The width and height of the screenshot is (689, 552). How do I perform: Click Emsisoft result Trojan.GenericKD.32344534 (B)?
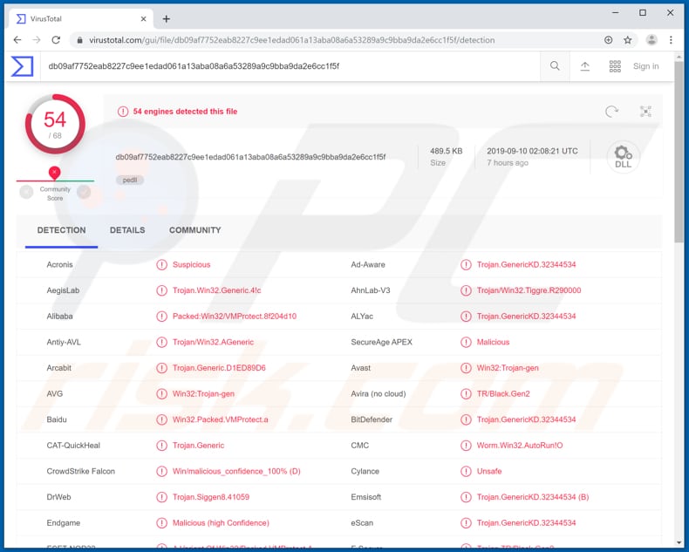[x=533, y=498]
